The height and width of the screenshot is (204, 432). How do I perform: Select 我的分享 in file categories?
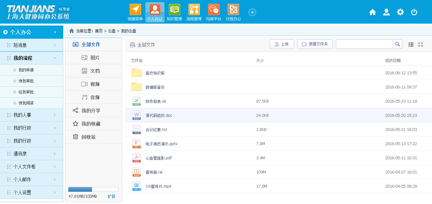click(91, 110)
